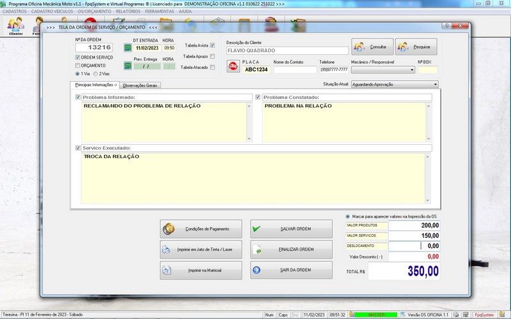
Task: Click the Nº BOX field
Action: [427, 70]
